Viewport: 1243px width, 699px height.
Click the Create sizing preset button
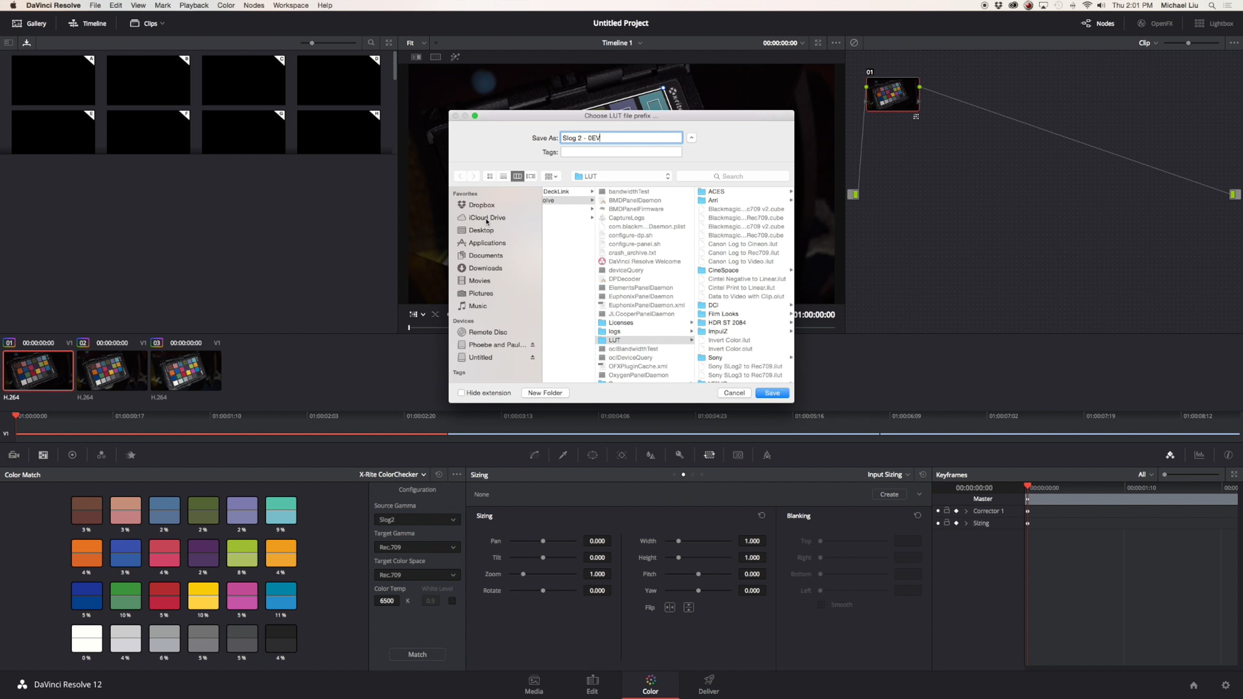point(889,494)
